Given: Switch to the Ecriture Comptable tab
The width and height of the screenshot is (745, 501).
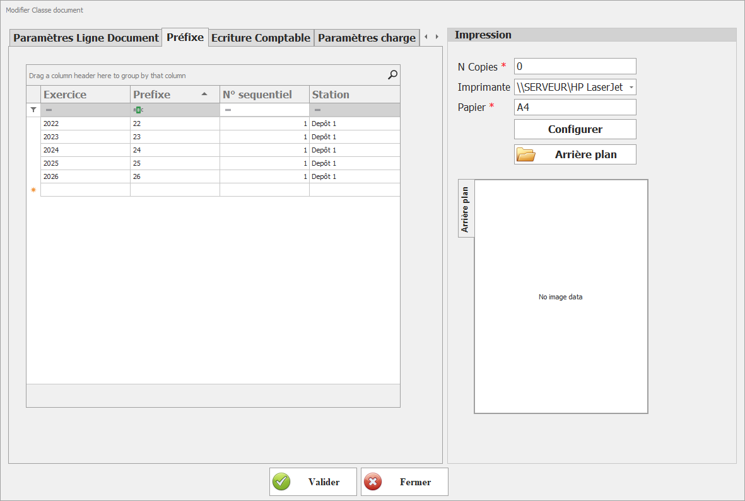Looking at the screenshot, I should [261, 38].
